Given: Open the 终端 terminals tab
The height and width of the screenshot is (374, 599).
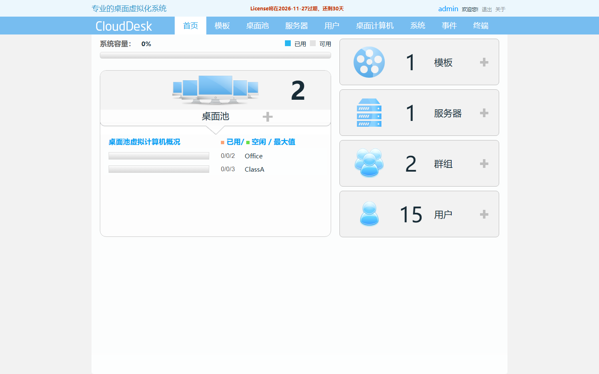Looking at the screenshot, I should coord(481,26).
